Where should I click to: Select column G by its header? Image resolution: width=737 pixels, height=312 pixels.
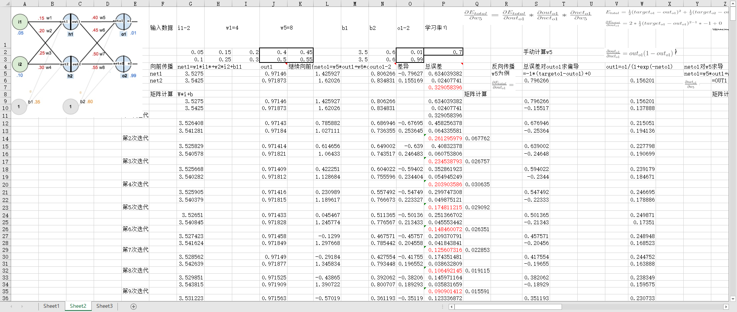pos(190,3)
